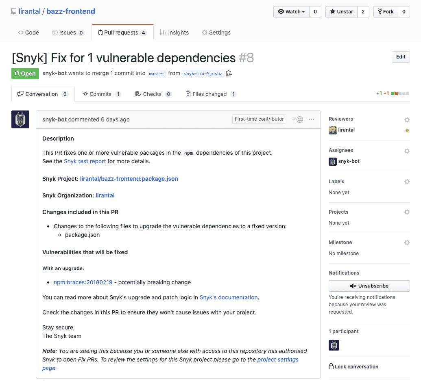Click the green Open status badge
421x381 pixels.
coord(25,74)
